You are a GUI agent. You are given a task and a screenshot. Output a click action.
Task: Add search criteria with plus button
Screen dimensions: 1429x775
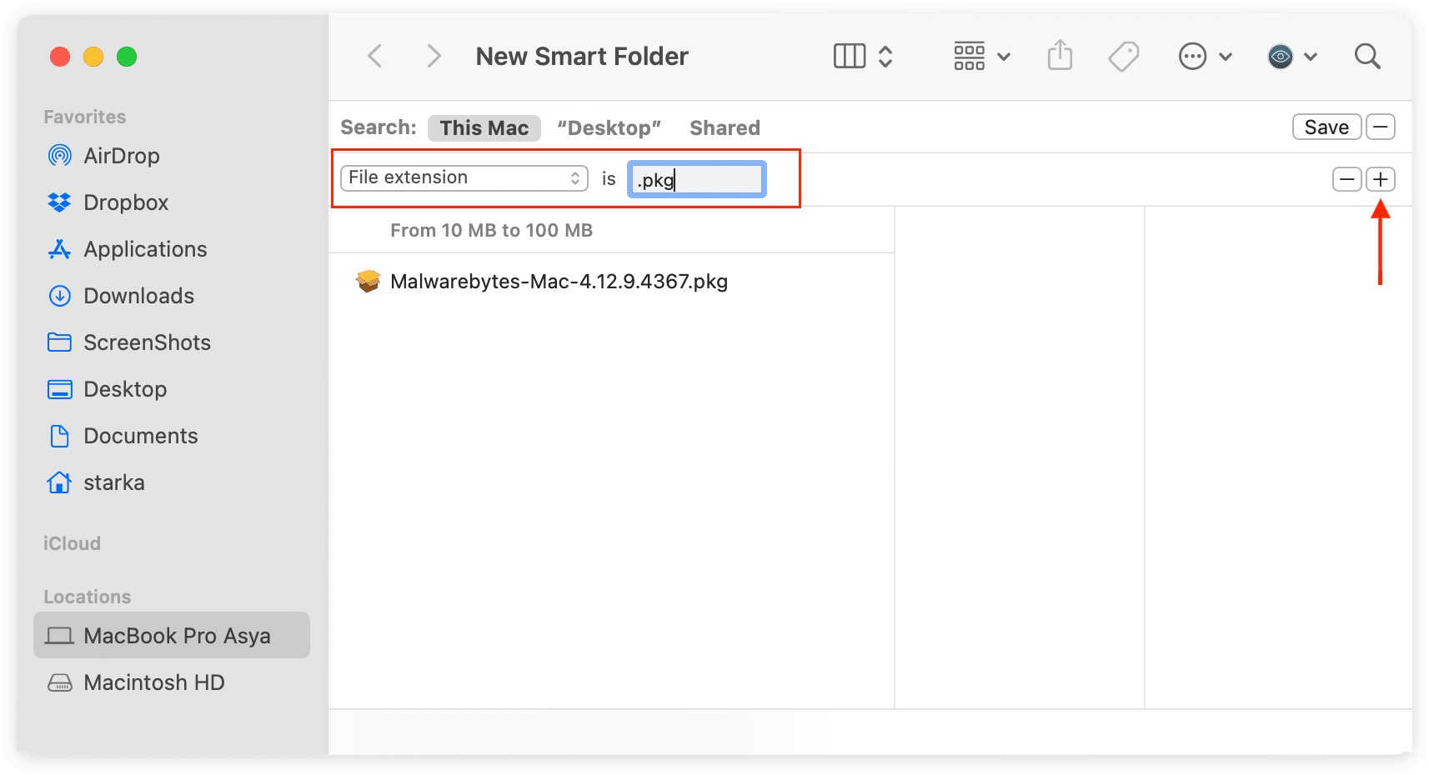(x=1381, y=179)
